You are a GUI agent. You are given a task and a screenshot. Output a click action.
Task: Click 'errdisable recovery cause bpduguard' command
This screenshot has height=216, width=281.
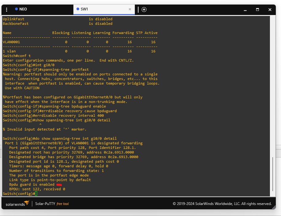pos(79,111)
